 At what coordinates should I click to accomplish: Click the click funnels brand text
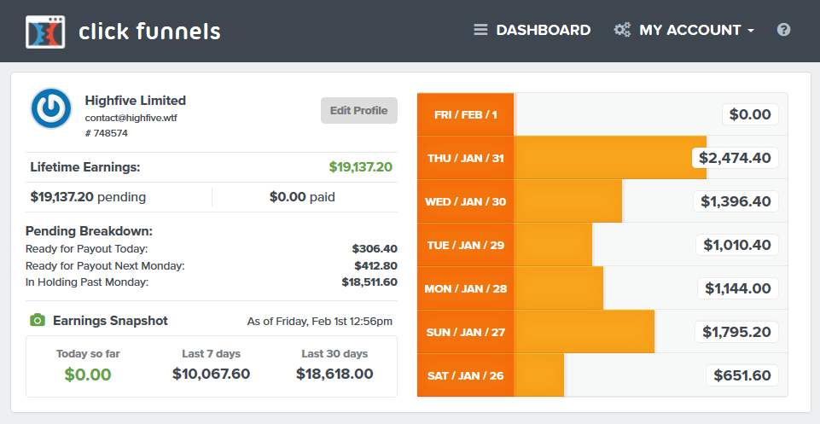click(149, 32)
